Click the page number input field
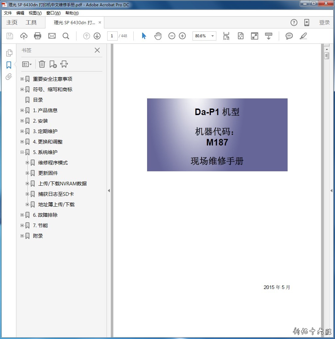 tap(112, 36)
